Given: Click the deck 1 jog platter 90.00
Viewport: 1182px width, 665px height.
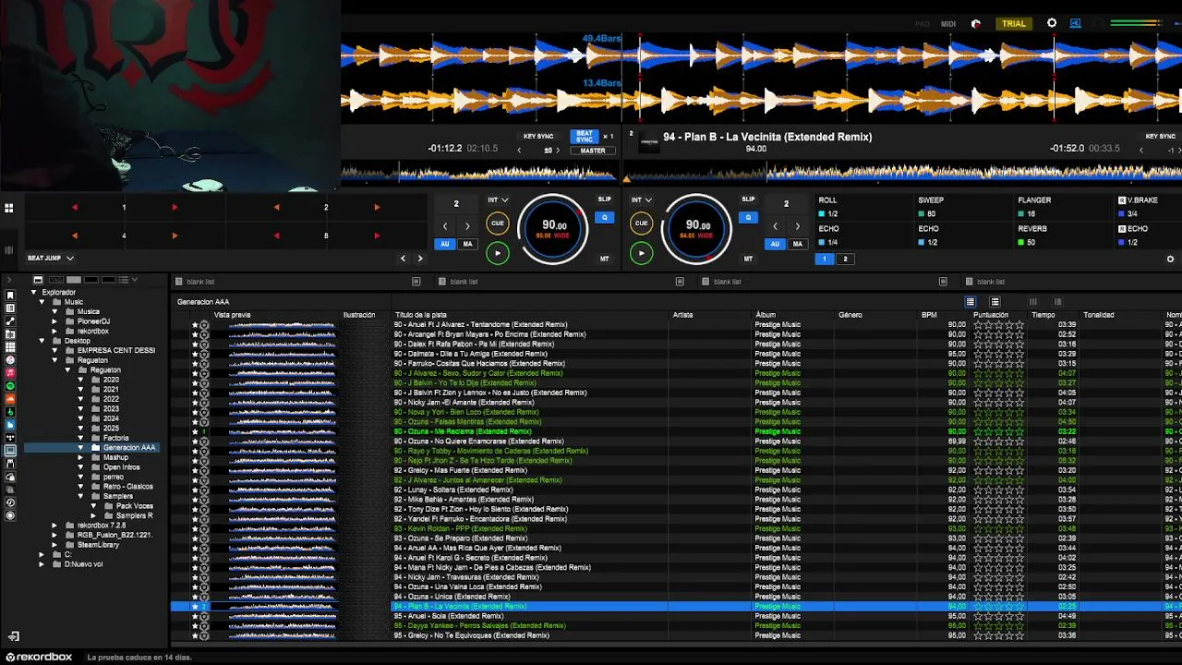Looking at the screenshot, I should (x=554, y=228).
